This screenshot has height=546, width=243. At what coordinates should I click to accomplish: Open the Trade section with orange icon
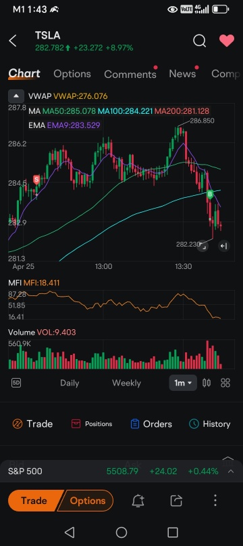(x=32, y=424)
